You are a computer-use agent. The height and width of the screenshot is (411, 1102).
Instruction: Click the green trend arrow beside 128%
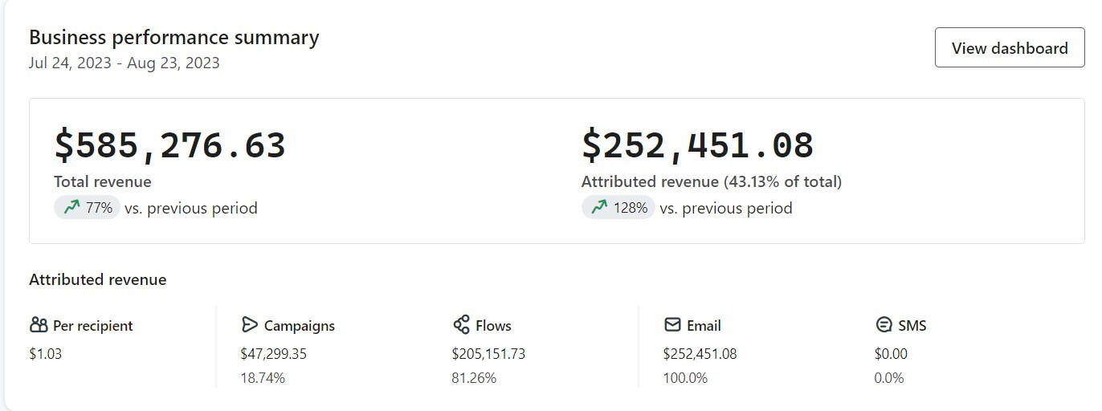click(599, 208)
